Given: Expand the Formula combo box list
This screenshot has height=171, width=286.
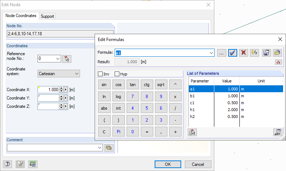Looking at the screenshot, I should point(211,53).
